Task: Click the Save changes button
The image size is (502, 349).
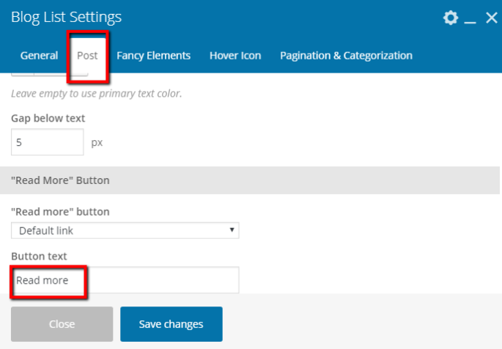Action: coord(171,324)
